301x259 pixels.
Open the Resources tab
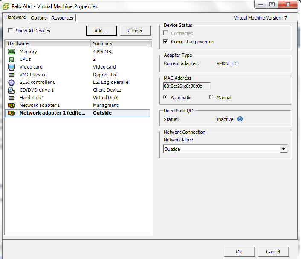62,18
